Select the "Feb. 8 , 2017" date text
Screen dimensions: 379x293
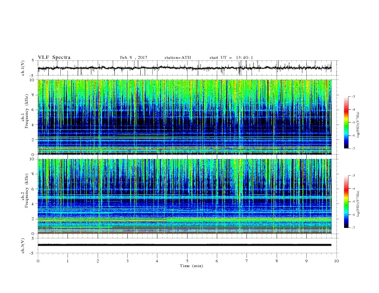(x=134, y=57)
